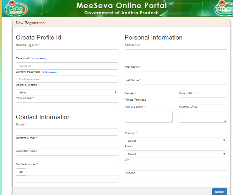The image size is (233, 195).
Task: Expand the Country select dropdown
Action: (x=176, y=141)
